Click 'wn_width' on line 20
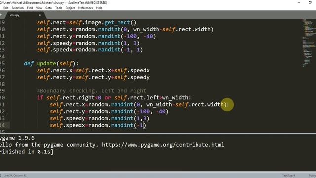Image resolution: width=316 pixels, height=178 pixels. (x=146, y=29)
